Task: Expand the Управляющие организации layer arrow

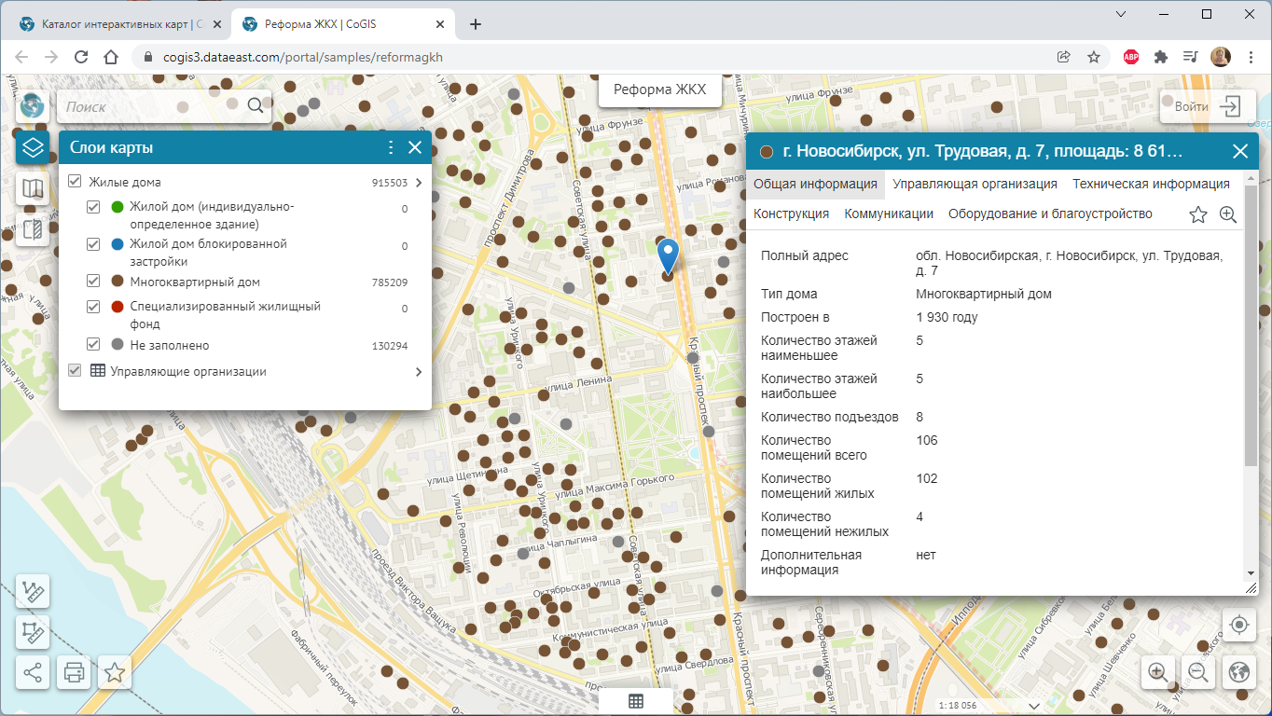Action: click(418, 372)
